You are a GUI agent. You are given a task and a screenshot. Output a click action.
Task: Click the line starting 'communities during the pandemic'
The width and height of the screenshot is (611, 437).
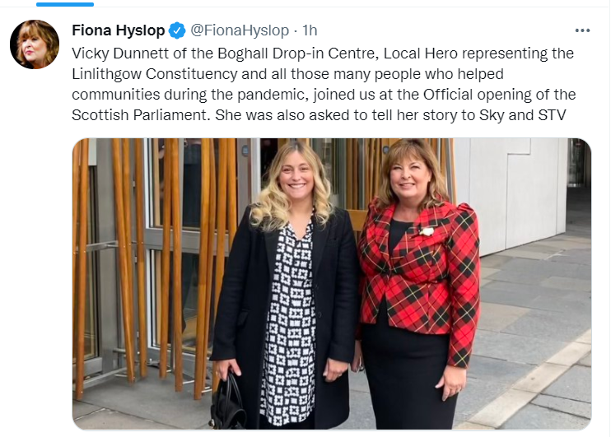(324, 95)
